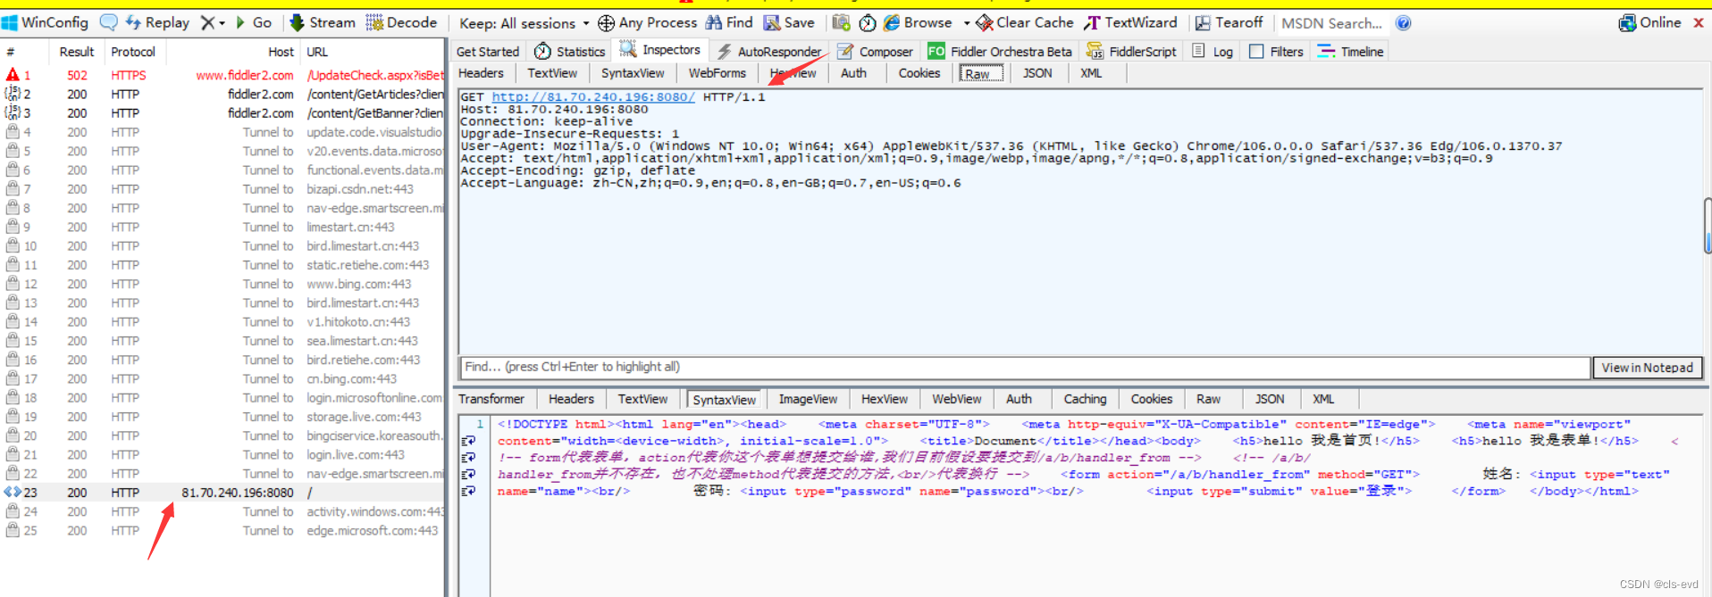Click the Go resume button
The image size is (1712, 597).
pos(254,22)
